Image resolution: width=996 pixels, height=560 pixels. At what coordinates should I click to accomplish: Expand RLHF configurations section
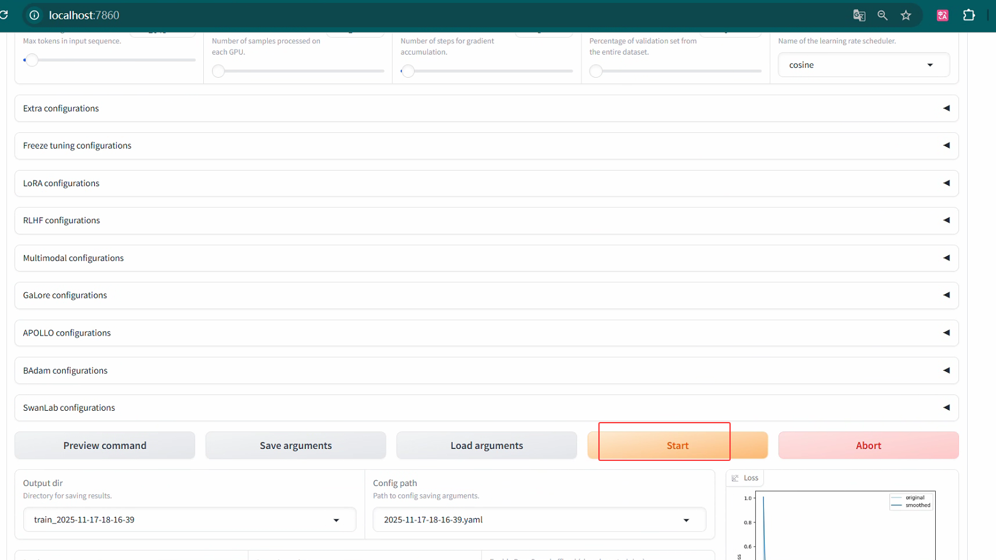[487, 220]
